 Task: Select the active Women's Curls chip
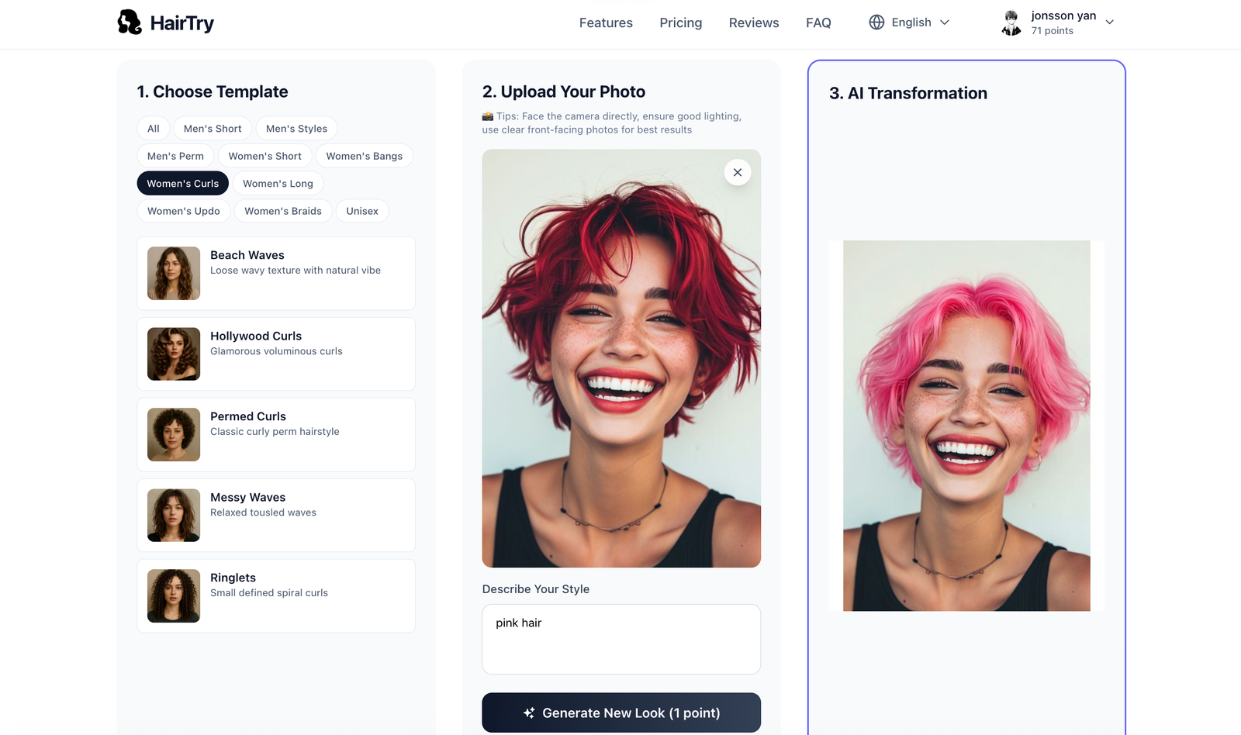(x=183, y=184)
